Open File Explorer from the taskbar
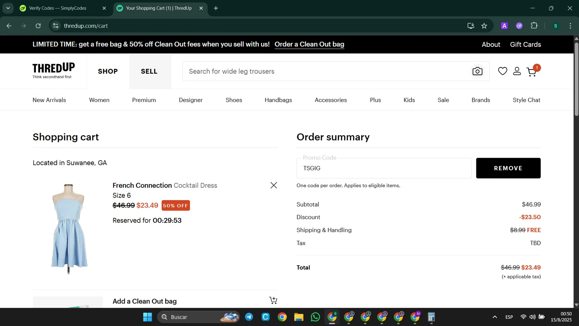The image size is (579, 326). pyautogui.click(x=299, y=317)
